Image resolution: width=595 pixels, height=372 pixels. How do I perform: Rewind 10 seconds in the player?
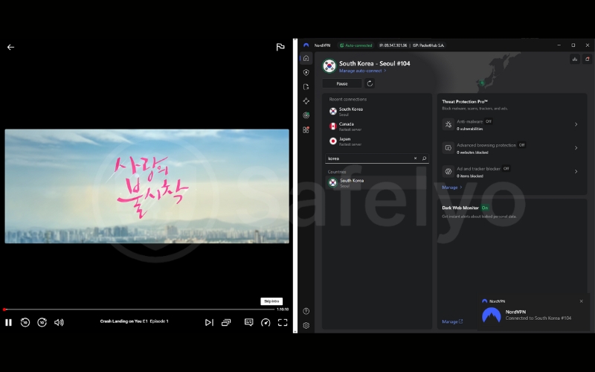click(x=25, y=322)
